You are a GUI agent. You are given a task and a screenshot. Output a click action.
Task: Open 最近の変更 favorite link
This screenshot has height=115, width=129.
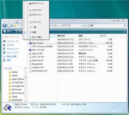point(10,57)
